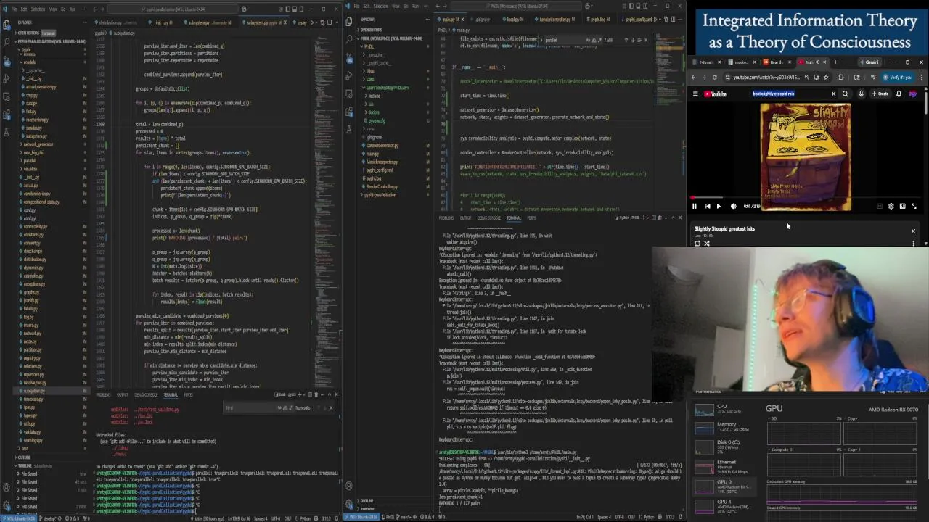This screenshot has width=929, height=522.
Task: Toggle shuffle on Slightly Stoopid playlist
Action: [x=707, y=244]
